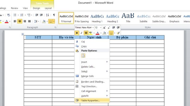
Task: Open Multilevel List dropdown arrow
Action: coord(31,15)
